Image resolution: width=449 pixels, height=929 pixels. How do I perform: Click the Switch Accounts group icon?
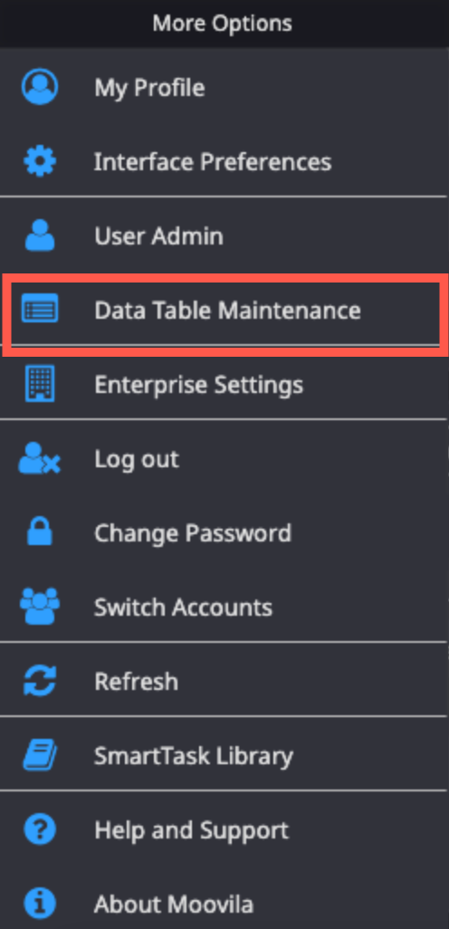pos(40,606)
